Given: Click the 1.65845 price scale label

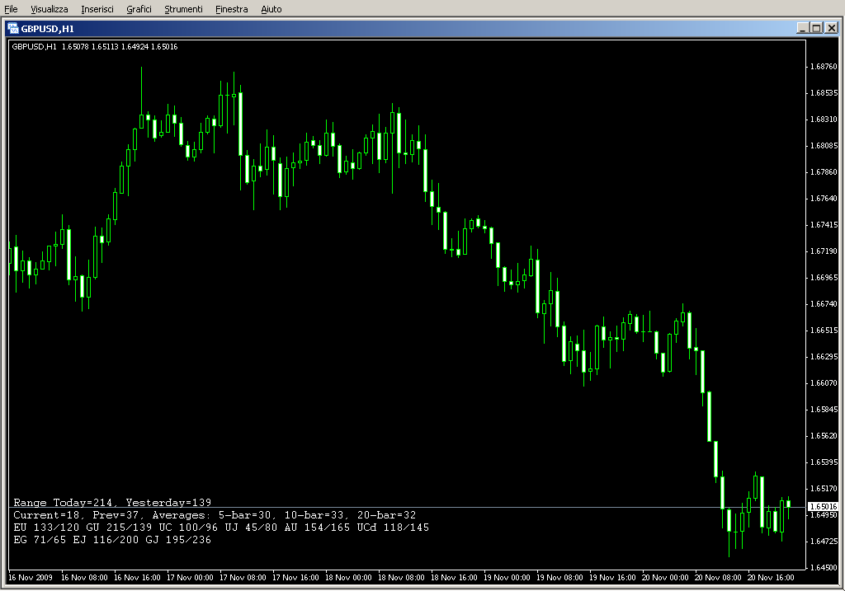Looking at the screenshot, I should point(824,410).
